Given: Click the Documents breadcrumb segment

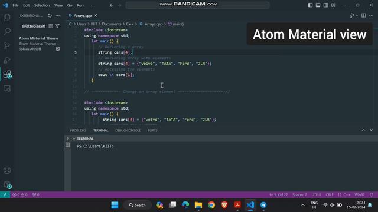Looking at the screenshot, I should pyautogui.click(x=112, y=24).
